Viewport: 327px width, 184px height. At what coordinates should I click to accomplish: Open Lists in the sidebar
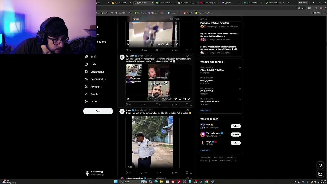(x=91, y=64)
